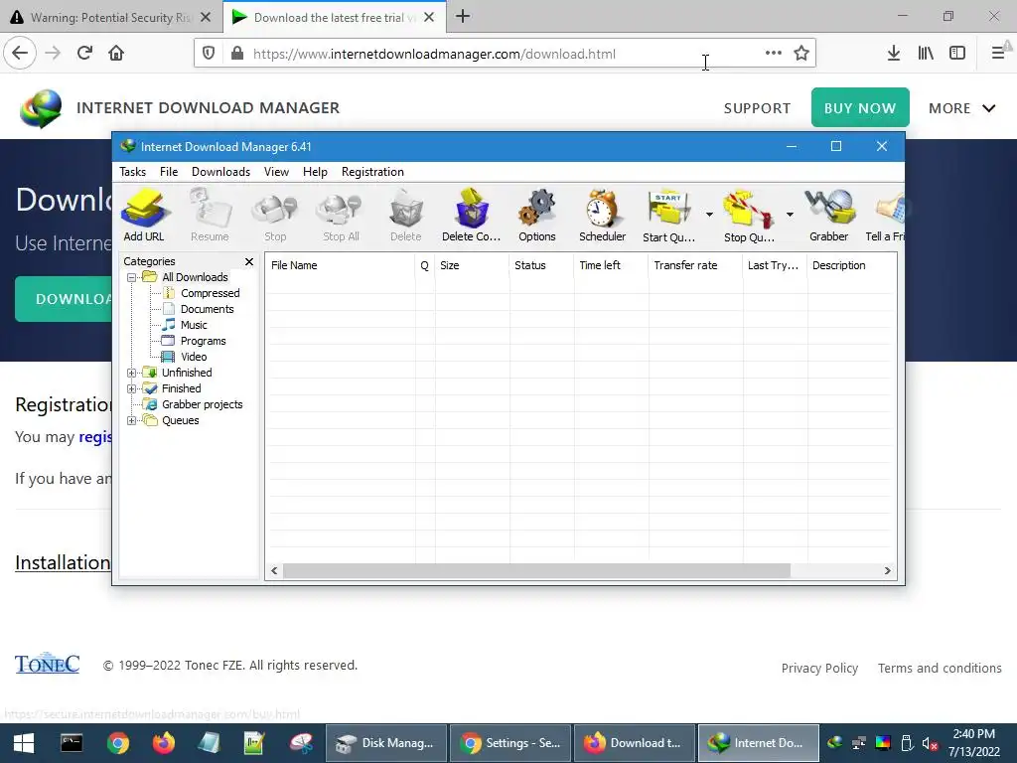Open the View menu

[x=276, y=172]
